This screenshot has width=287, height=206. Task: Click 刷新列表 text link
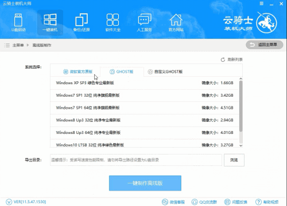coord(235,60)
